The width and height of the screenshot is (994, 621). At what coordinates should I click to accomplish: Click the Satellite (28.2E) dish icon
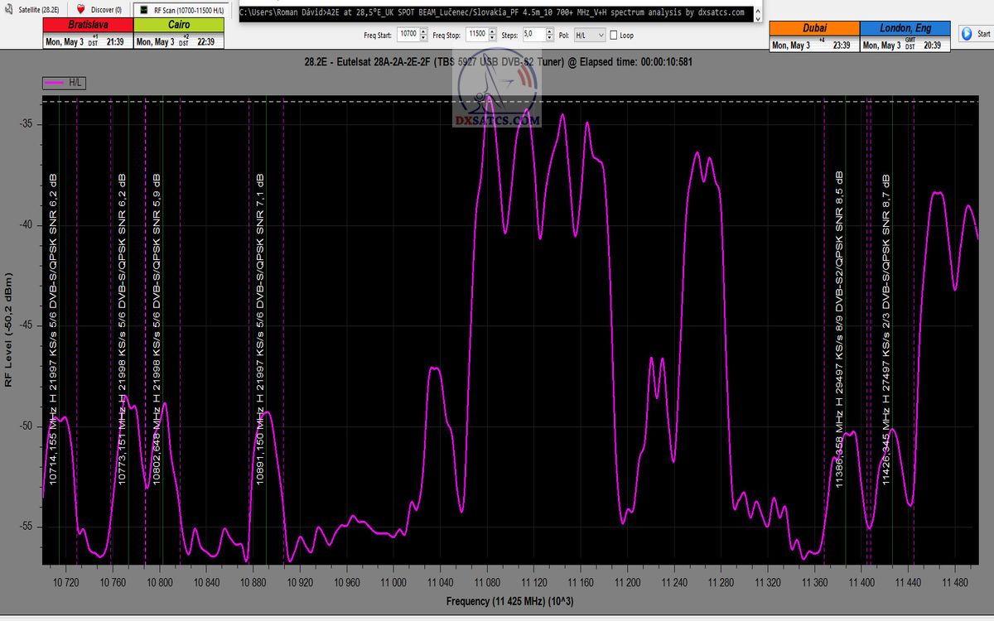[x=8, y=9]
